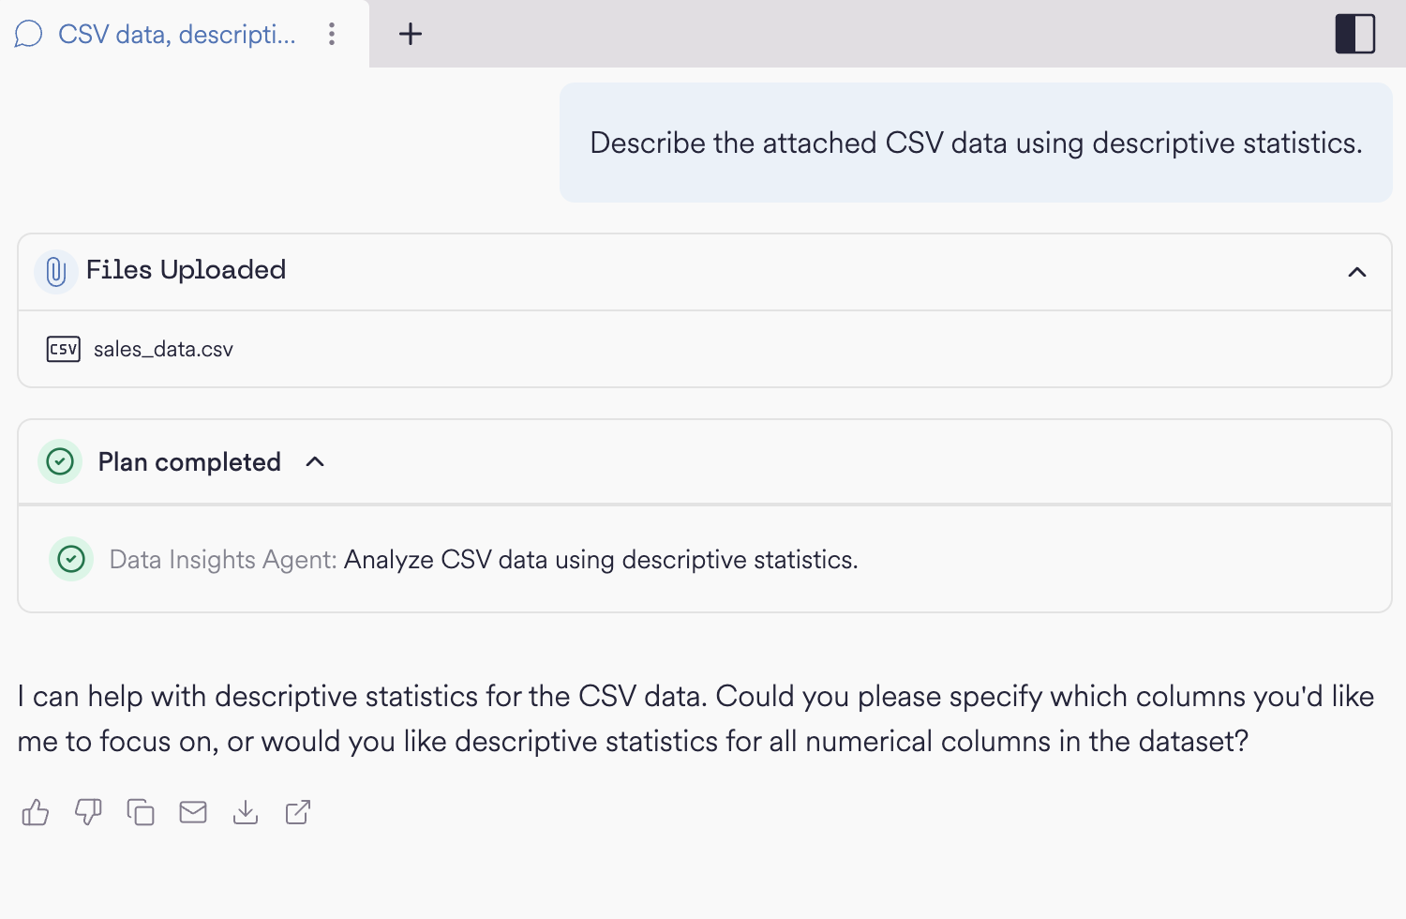
Task: Select the user's question message bubble
Action: (975, 143)
